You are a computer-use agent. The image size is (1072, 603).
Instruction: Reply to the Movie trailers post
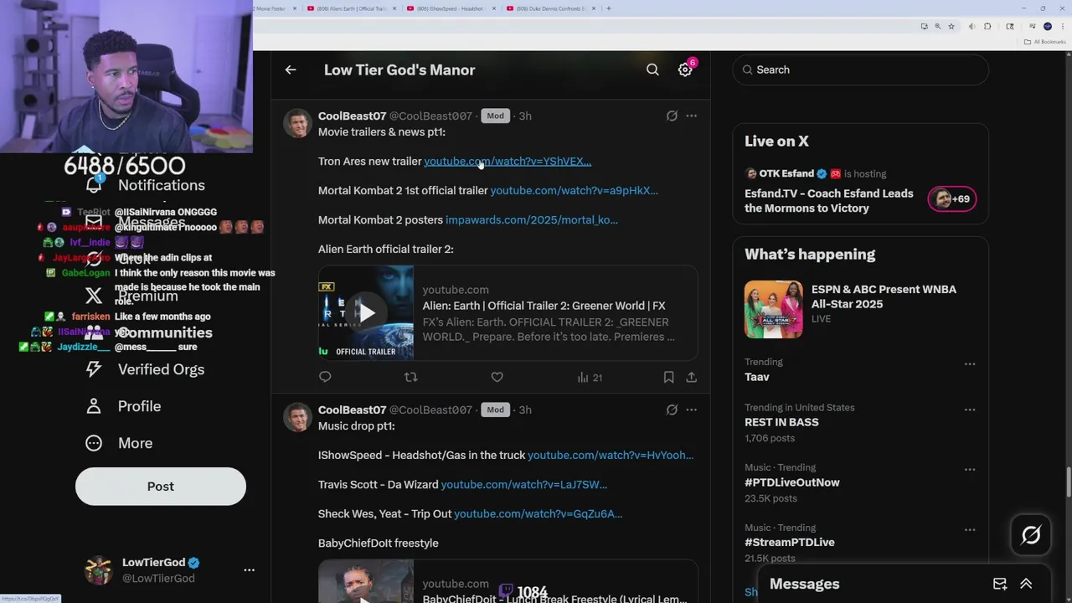325,377
